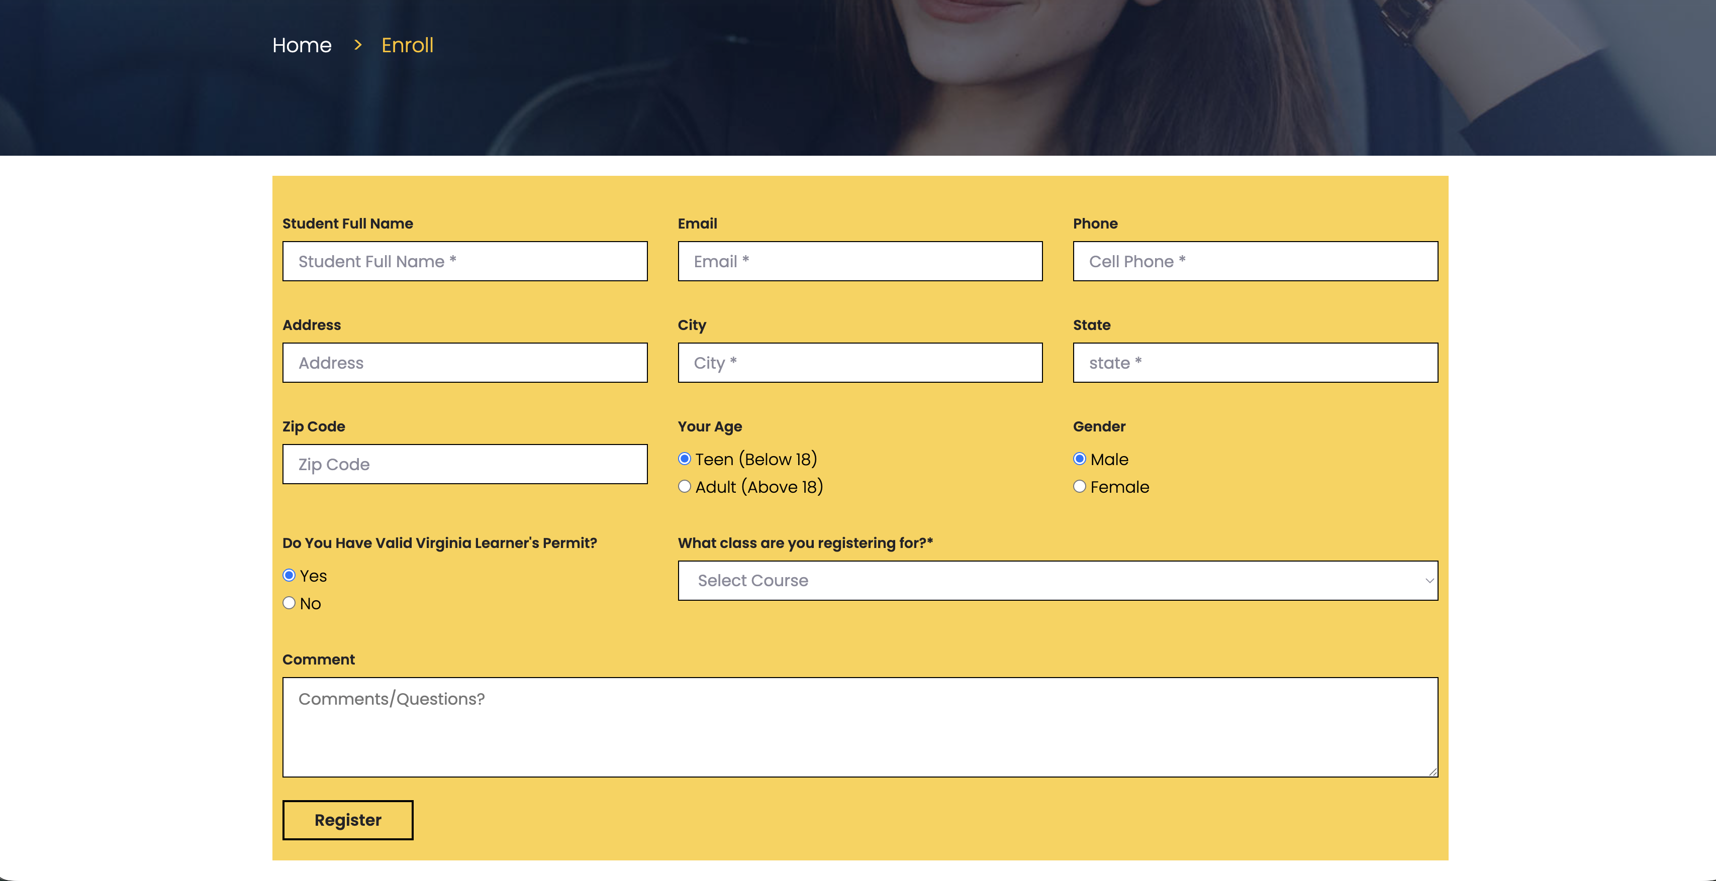Select Male gender radio button
This screenshot has width=1716, height=881.
tap(1080, 459)
